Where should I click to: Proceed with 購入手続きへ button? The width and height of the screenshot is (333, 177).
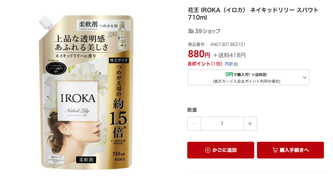pyautogui.click(x=290, y=150)
